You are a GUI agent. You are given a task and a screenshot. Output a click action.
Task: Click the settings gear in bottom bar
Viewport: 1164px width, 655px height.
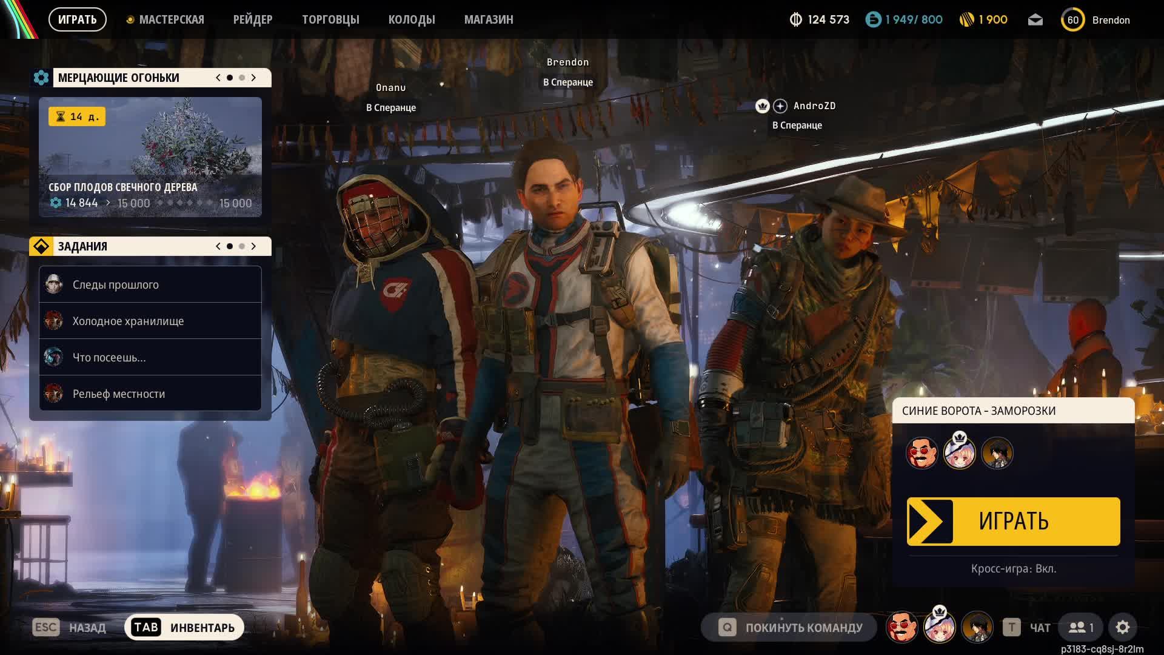(1122, 627)
